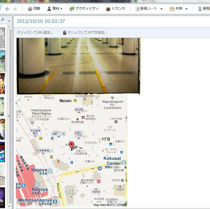Click the hospital cross icon near いまず外科

click(116, 122)
